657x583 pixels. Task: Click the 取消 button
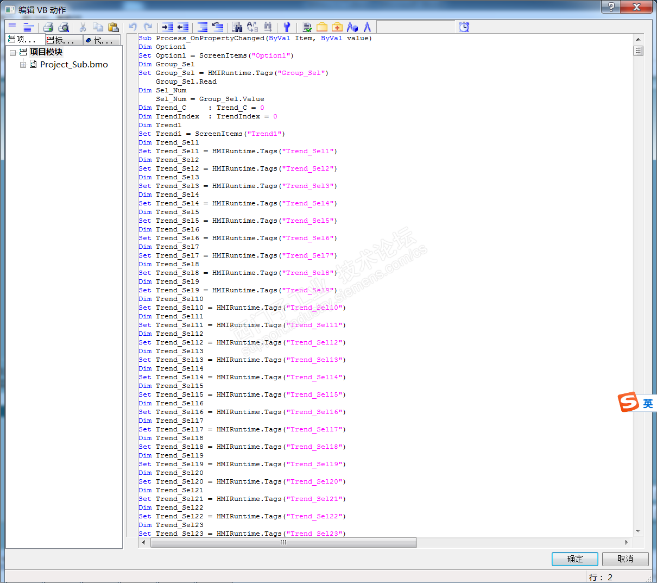(x=626, y=559)
